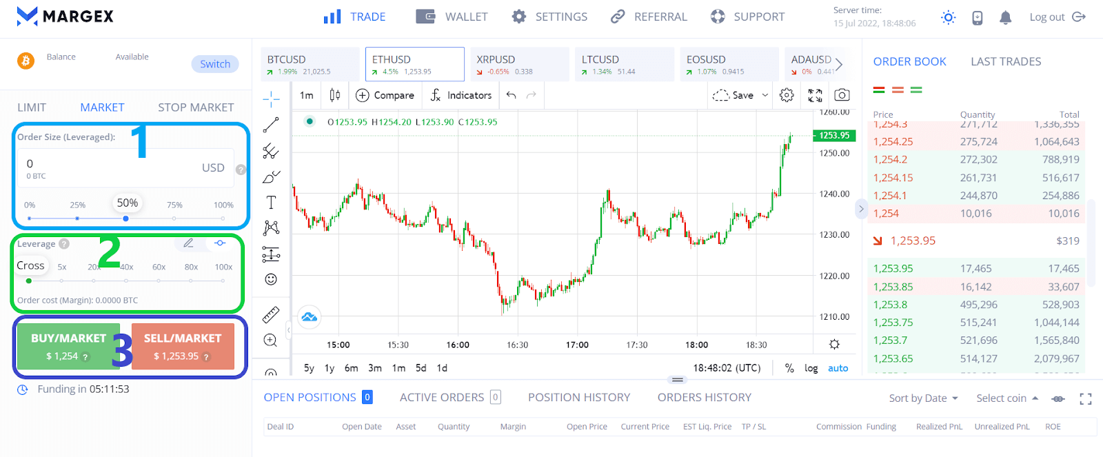Select the BTCUSD ticker
This screenshot has width=1103, height=457.
click(x=310, y=65)
